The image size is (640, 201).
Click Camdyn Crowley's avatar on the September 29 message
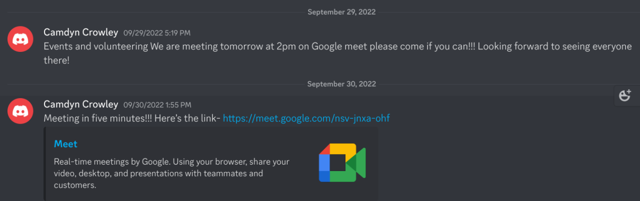tap(20, 38)
